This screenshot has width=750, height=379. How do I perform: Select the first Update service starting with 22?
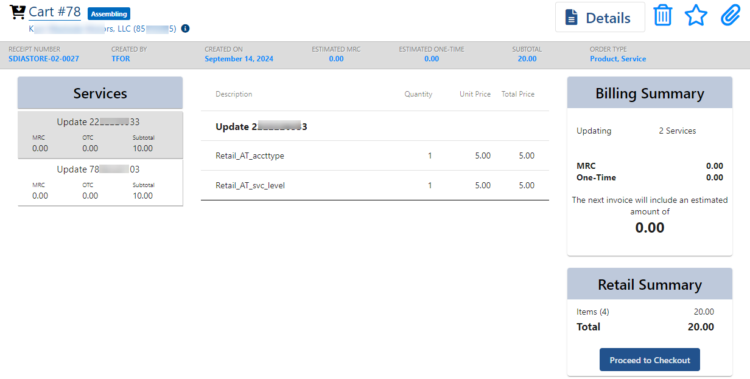pyautogui.click(x=100, y=134)
